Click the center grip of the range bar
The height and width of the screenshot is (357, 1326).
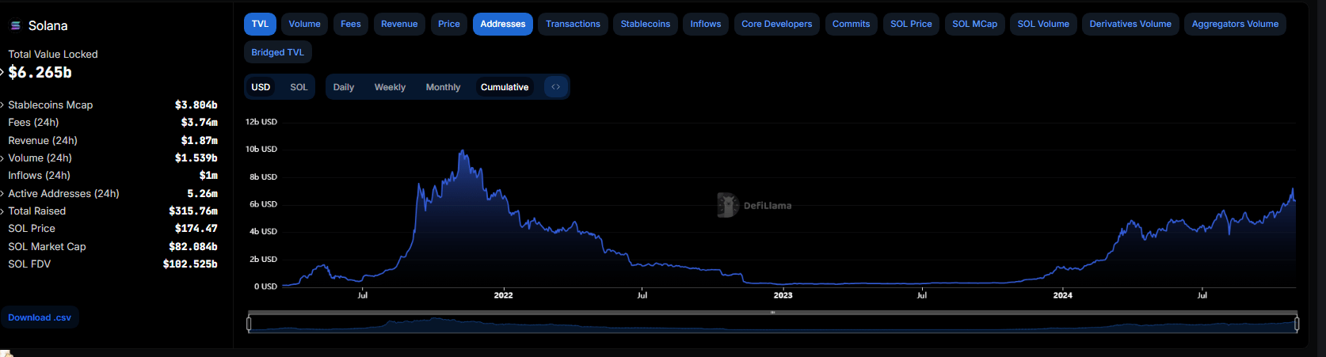point(772,313)
